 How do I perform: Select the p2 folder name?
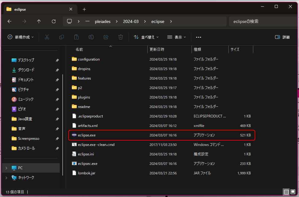pyautogui.click(x=80, y=88)
